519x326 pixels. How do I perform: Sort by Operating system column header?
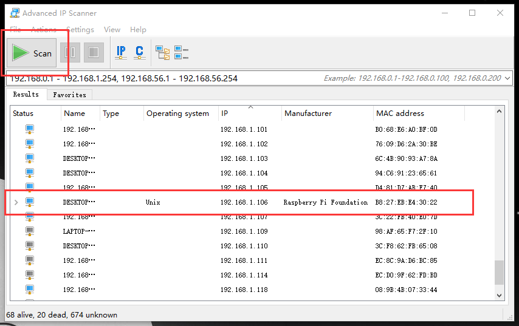click(180, 114)
